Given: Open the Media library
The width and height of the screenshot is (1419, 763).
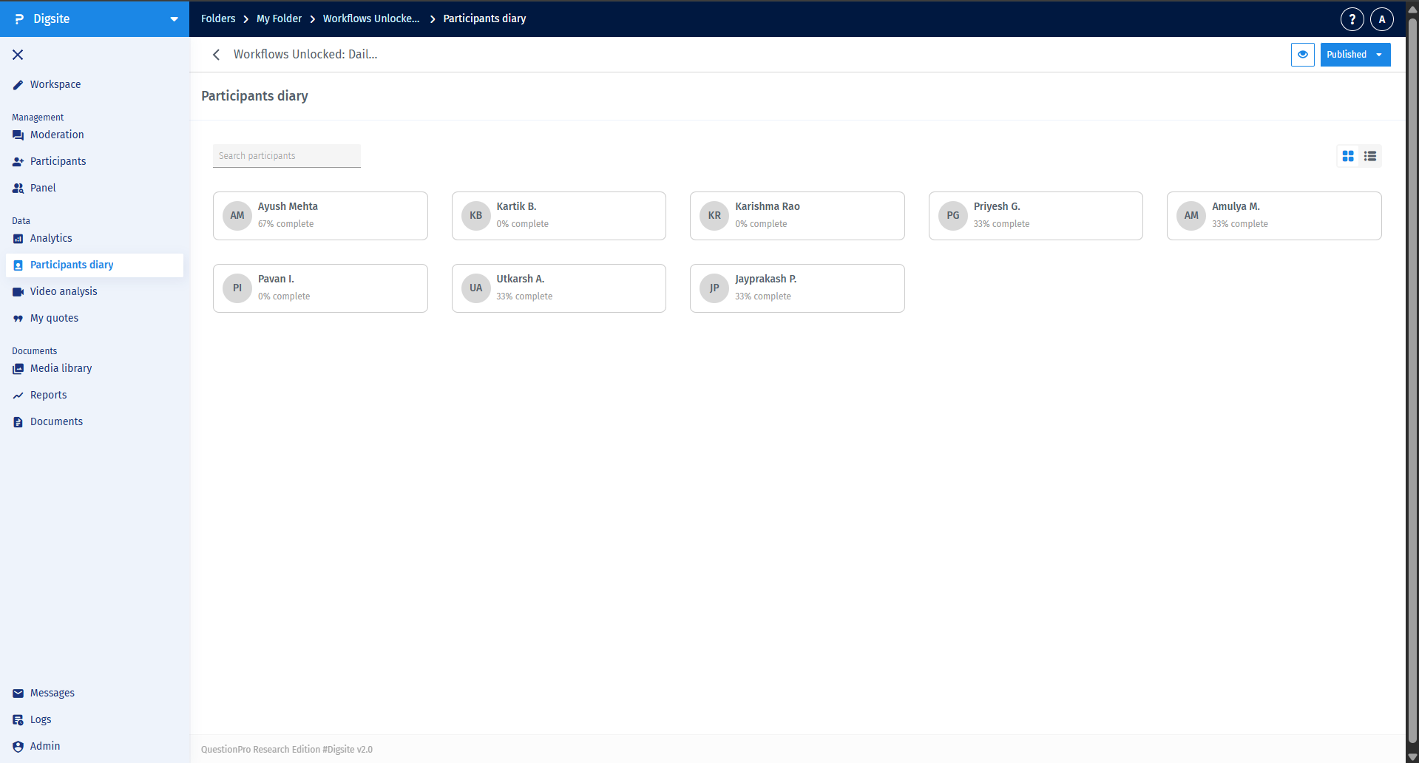Looking at the screenshot, I should click(61, 368).
